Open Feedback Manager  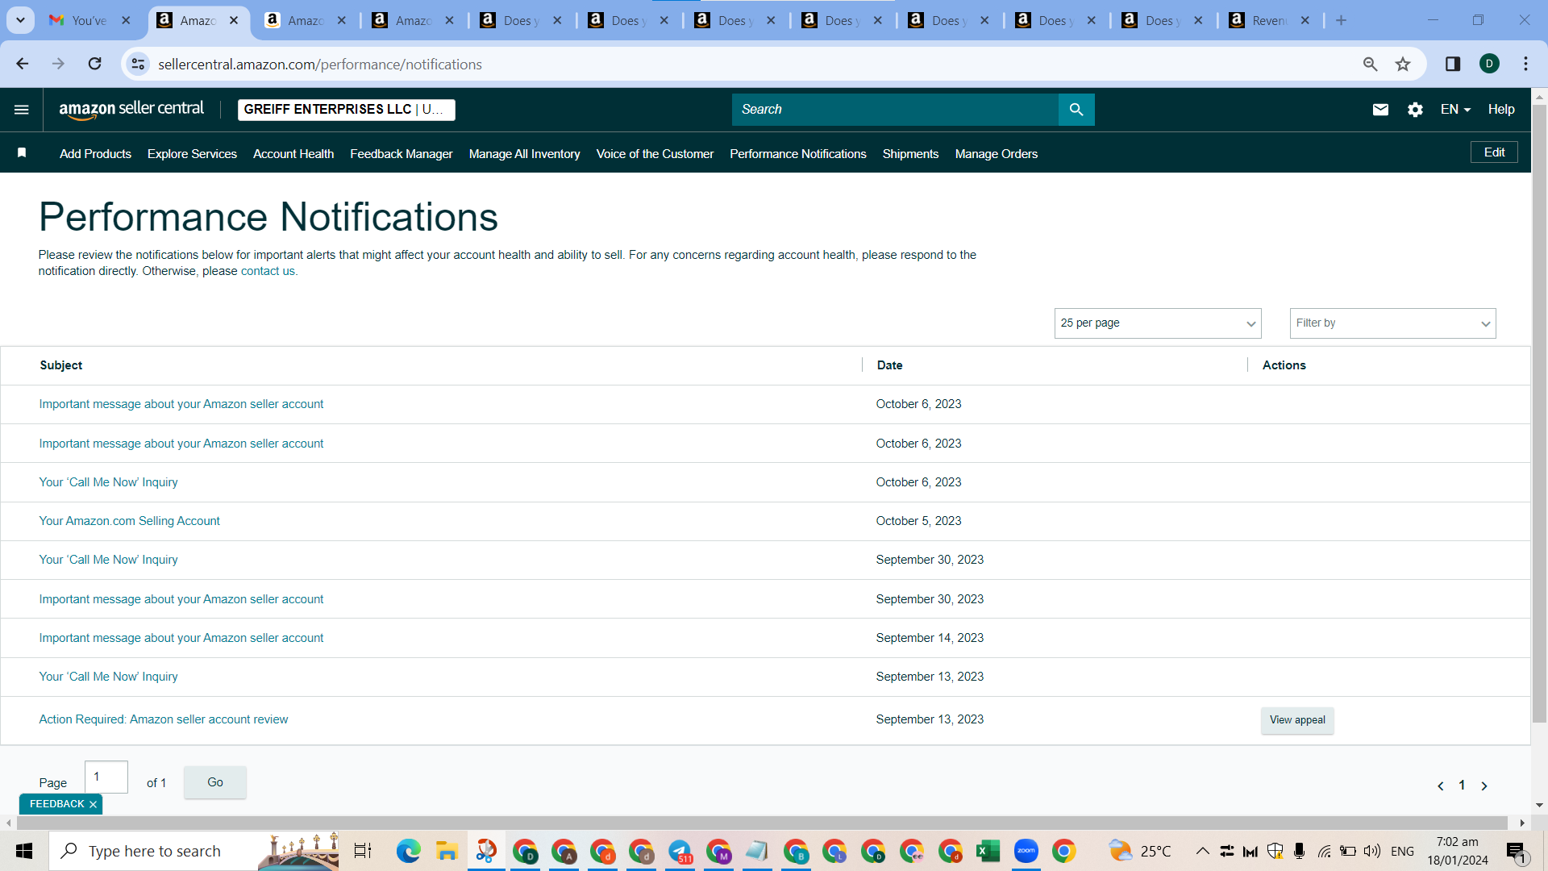pyautogui.click(x=401, y=154)
